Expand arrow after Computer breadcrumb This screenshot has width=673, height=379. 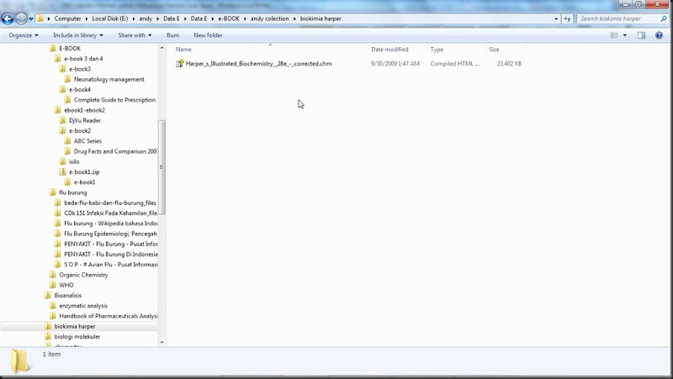pos(87,18)
